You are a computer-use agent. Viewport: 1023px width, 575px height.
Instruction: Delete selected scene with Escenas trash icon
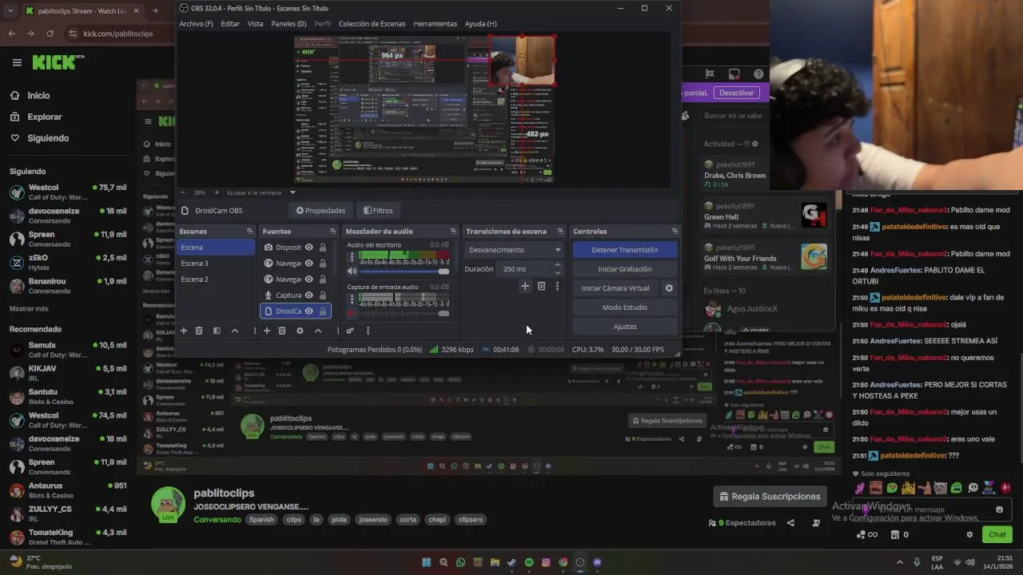(199, 331)
